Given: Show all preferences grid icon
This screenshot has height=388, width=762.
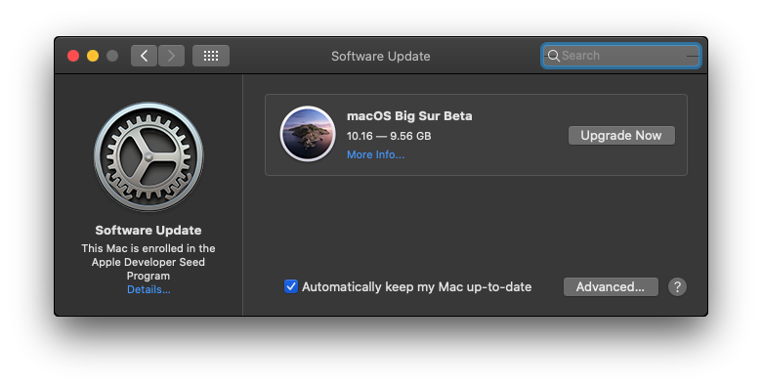Looking at the screenshot, I should [211, 56].
